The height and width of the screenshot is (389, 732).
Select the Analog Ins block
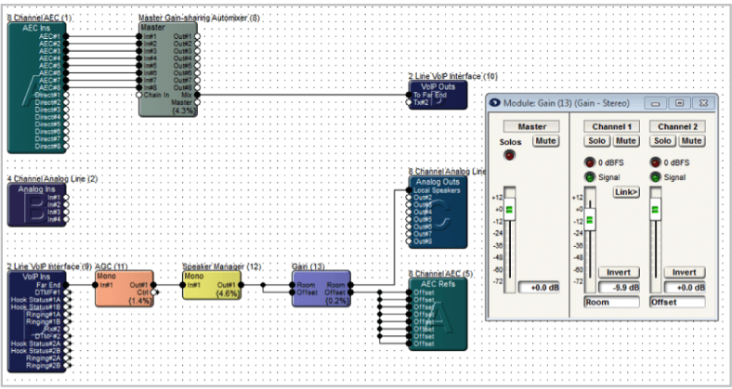pyautogui.click(x=37, y=204)
